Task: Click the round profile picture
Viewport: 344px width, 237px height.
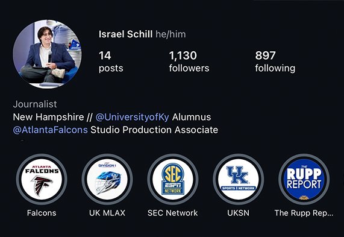Action: pyautogui.click(x=47, y=54)
